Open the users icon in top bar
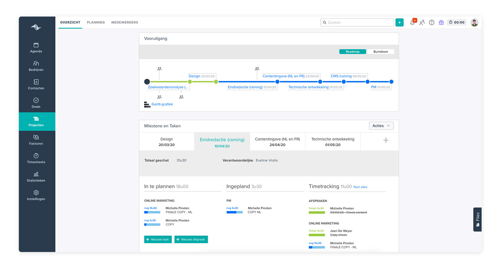 coord(422,22)
